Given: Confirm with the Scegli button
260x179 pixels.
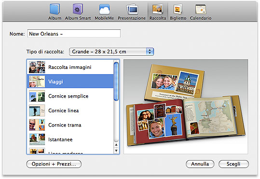Looking at the screenshot, I should click(233, 164).
